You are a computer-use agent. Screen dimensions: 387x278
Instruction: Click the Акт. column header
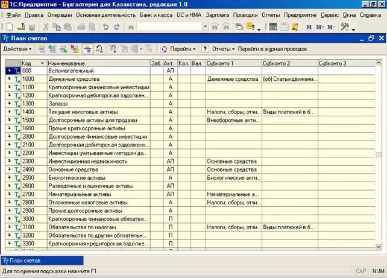170,63
